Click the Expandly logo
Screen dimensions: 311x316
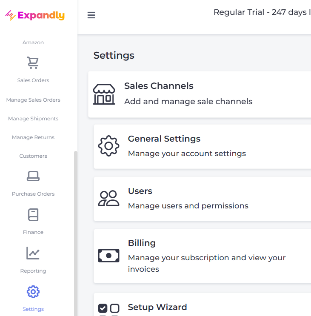tap(35, 16)
